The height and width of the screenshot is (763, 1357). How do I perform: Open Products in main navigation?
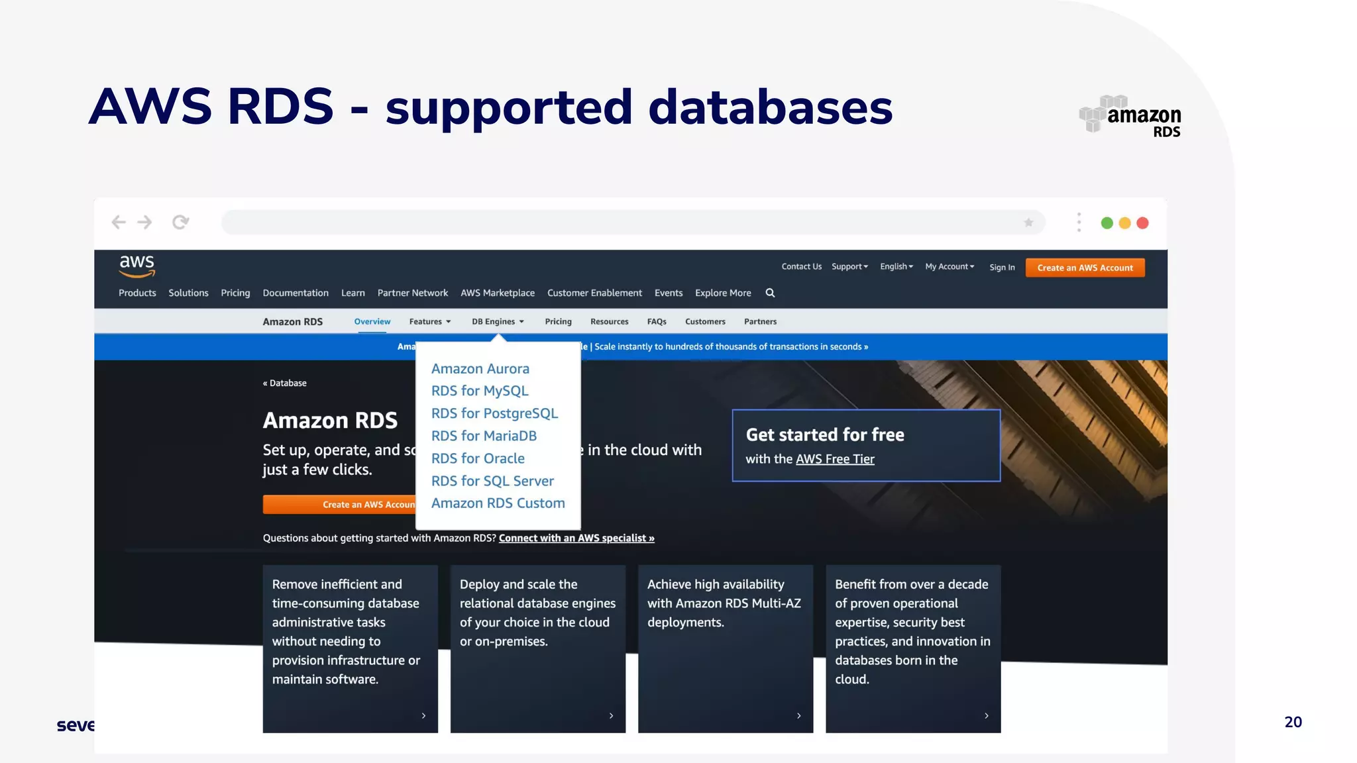[x=137, y=293]
